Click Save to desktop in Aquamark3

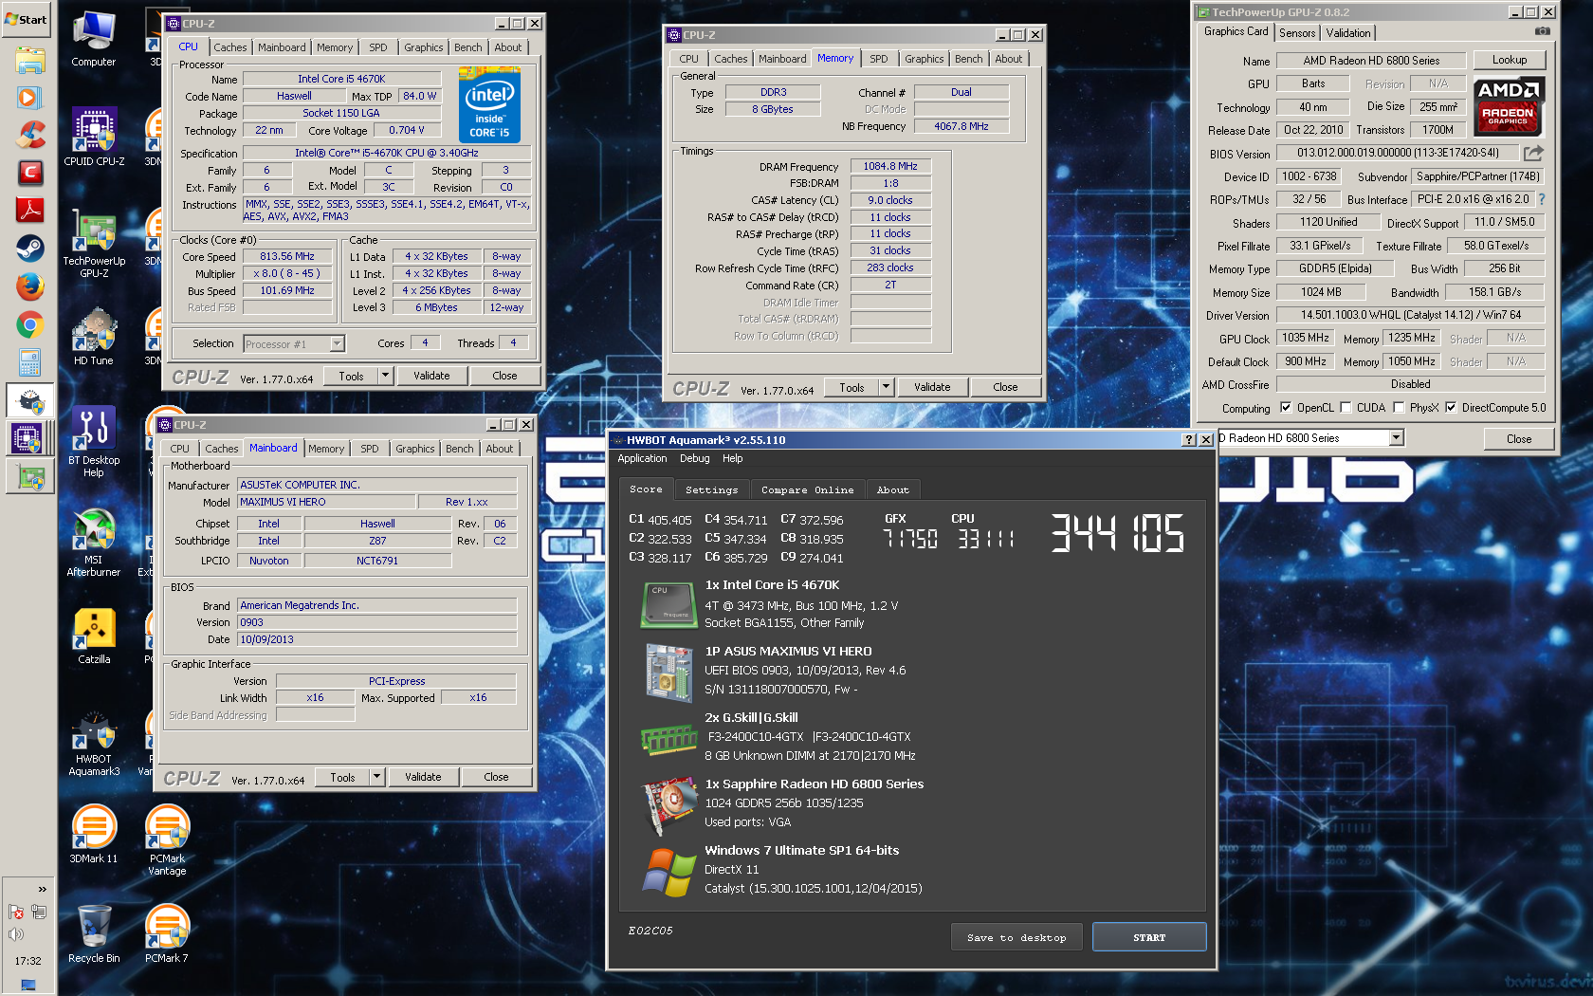[x=1016, y=937]
